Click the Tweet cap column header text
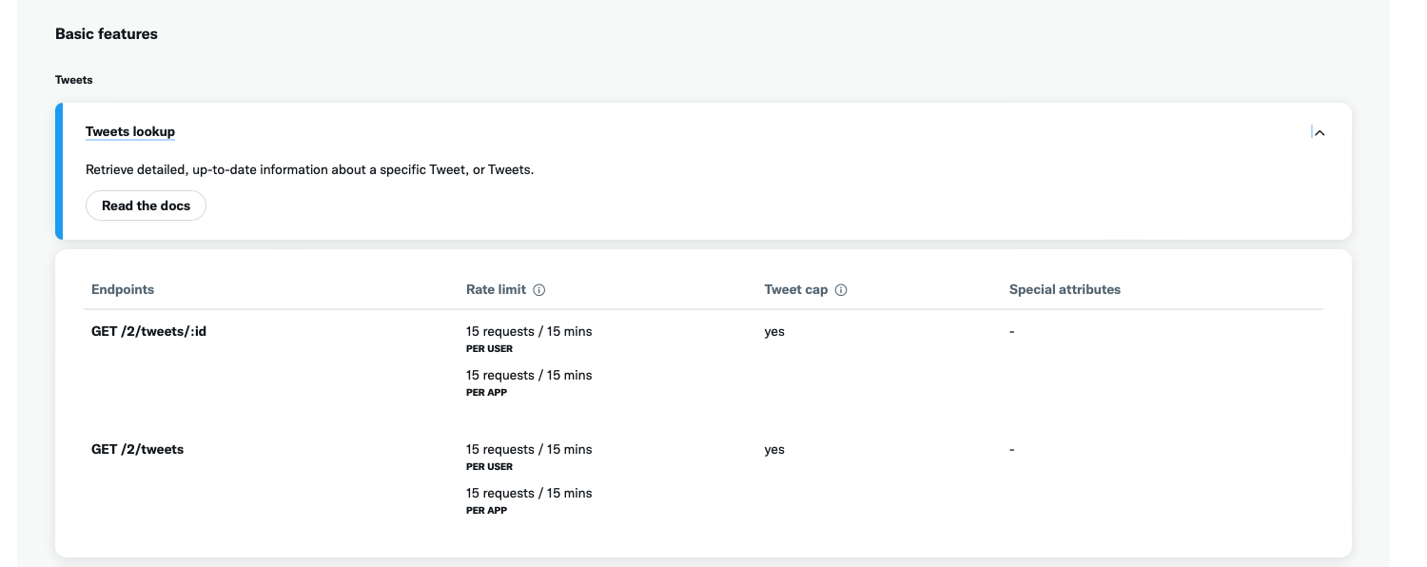The height and width of the screenshot is (567, 1427). (x=795, y=289)
